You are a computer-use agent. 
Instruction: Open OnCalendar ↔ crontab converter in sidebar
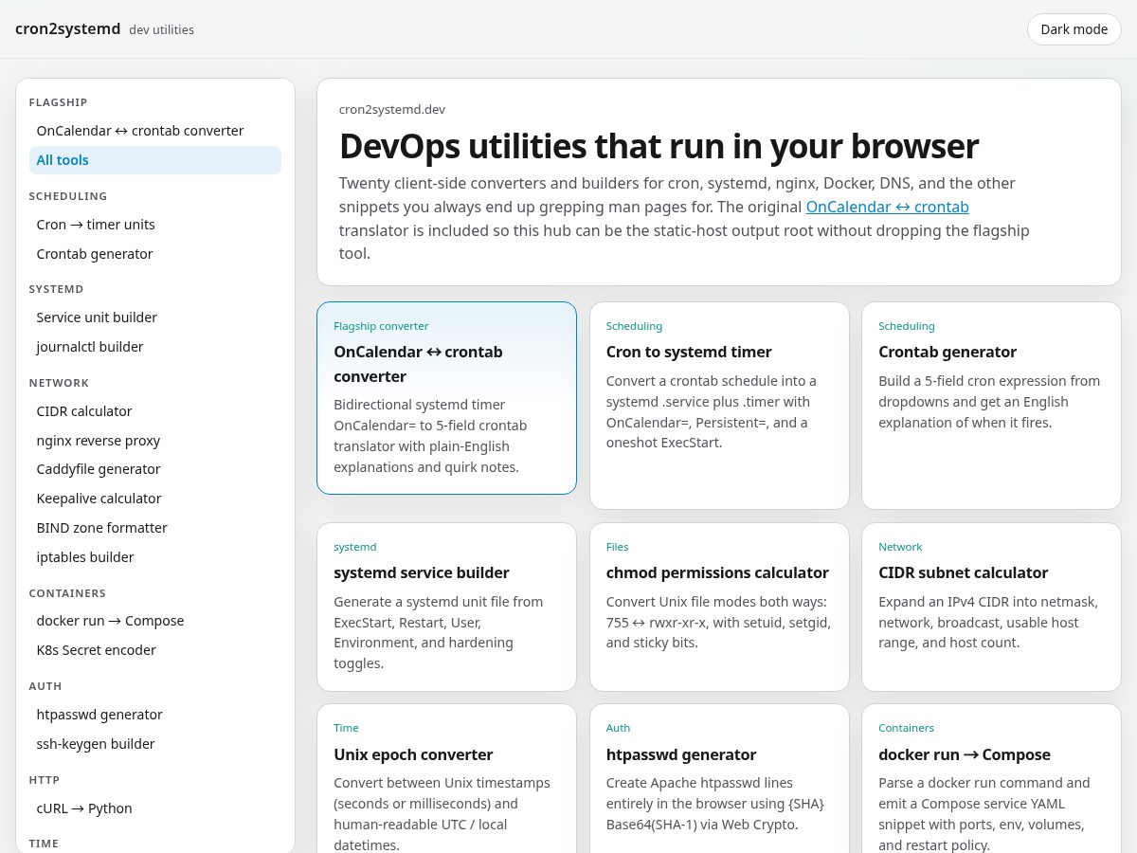point(155,131)
